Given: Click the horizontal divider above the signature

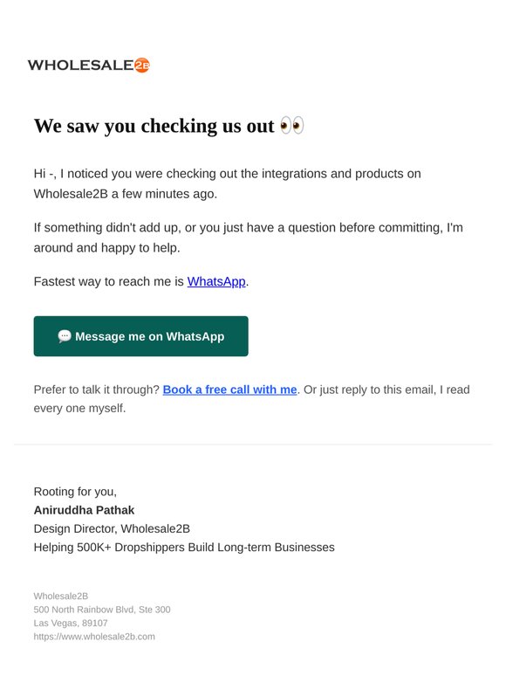Looking at the screenshot, I should tap(253, 445).
